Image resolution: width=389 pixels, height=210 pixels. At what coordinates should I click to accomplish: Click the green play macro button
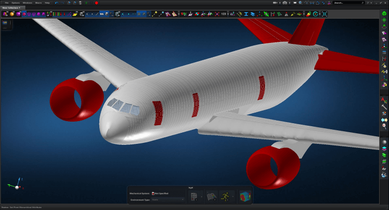coord(86,3)
